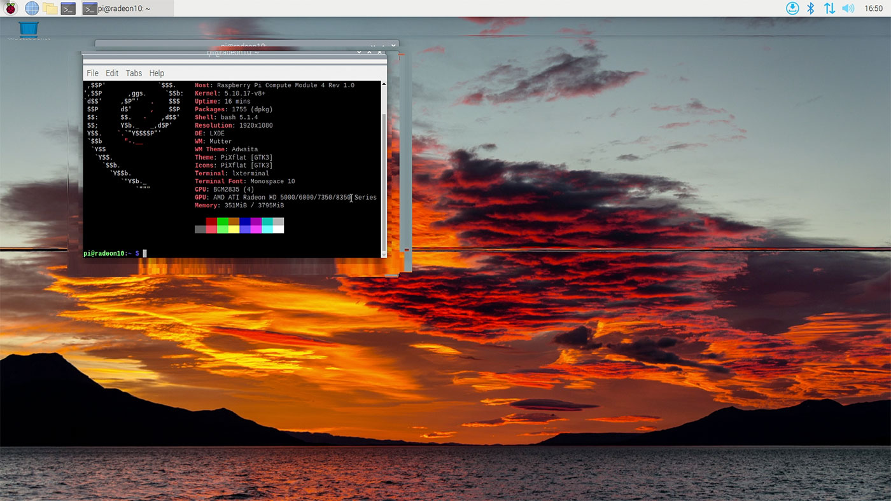
Task: Minimize the front terminal window
Action: 359,53
